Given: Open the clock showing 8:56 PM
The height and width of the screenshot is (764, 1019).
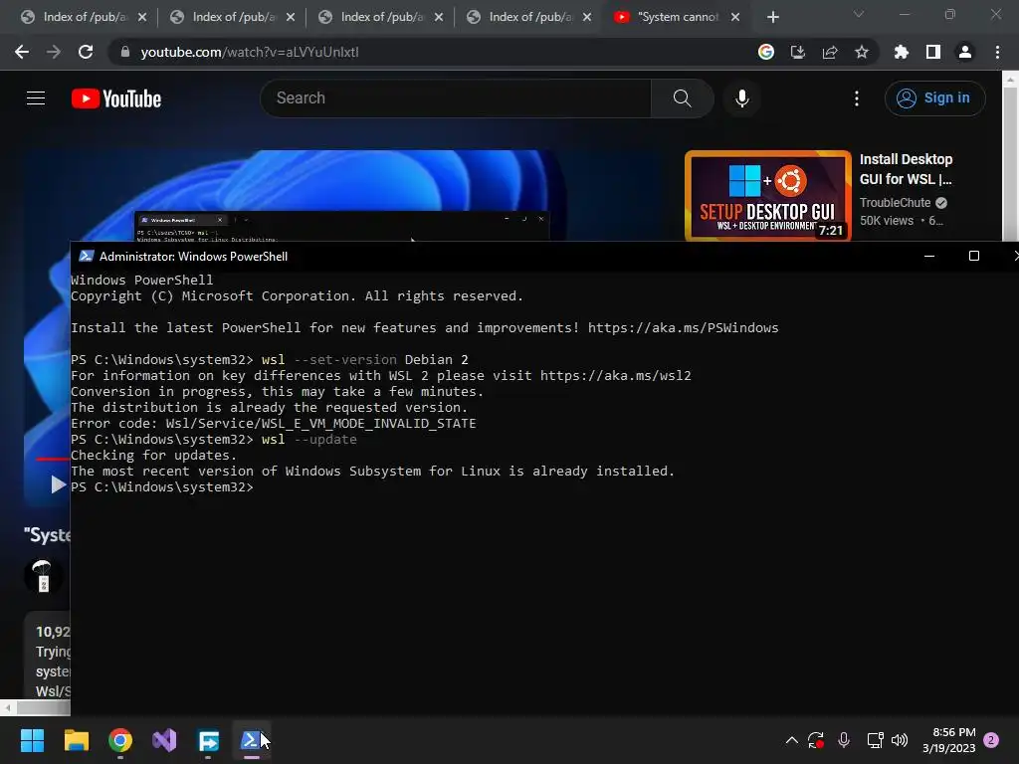Looking at the screenshot, I should (948, 740).
